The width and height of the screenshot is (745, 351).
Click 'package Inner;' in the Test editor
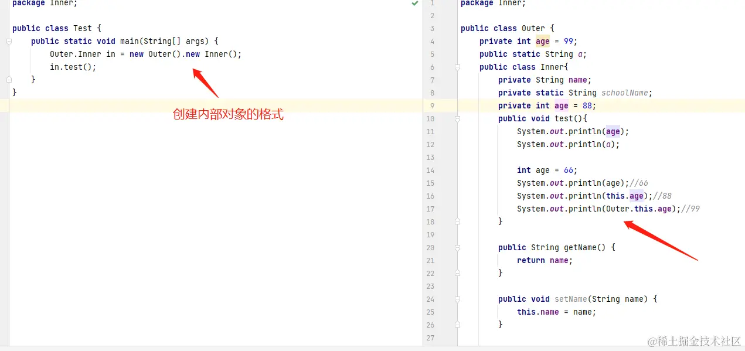click(45, 3)
